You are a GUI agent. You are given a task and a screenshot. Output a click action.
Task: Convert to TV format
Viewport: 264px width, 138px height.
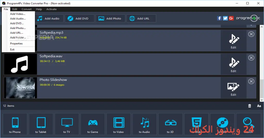tap(67, 124)
